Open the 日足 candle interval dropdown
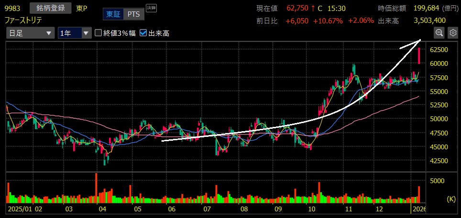 pyautogui.click(x=31, y=33)
